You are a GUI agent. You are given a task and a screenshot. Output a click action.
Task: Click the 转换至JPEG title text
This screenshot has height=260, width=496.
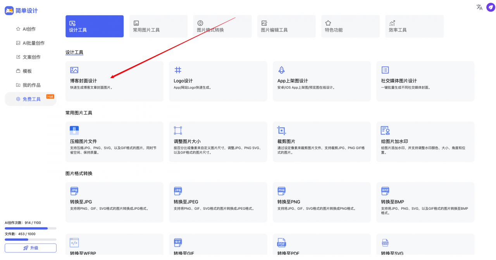pyautogui.click(x=186, y=202)
